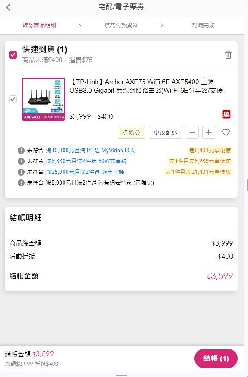The height and width of the screenshot is (377, 248).
Task: Decrease item quantity with minus button
Action: tap(192, 132)
